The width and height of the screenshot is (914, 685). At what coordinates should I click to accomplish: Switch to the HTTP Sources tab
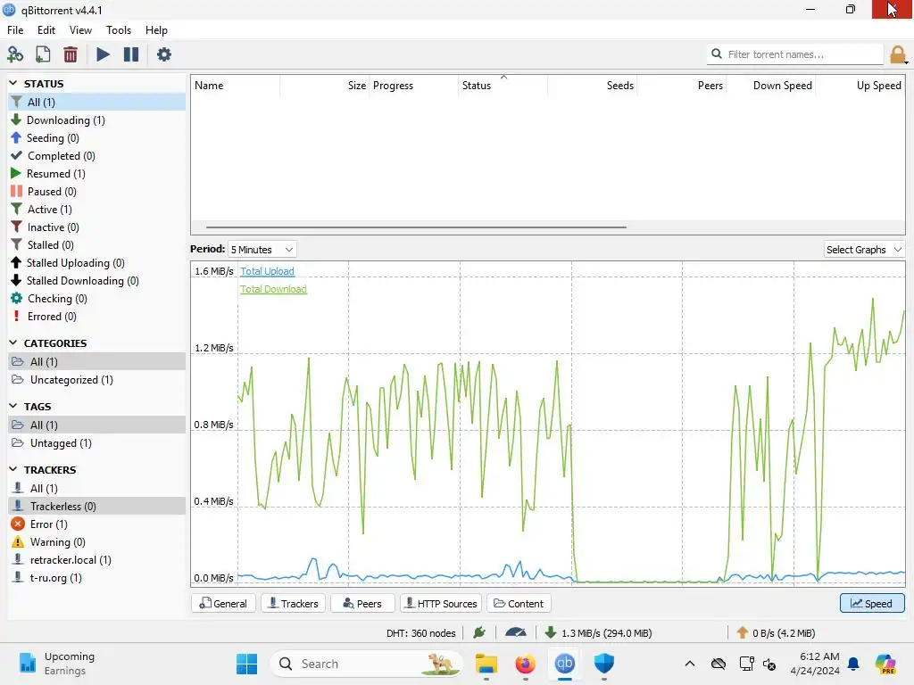click(441, 604)
